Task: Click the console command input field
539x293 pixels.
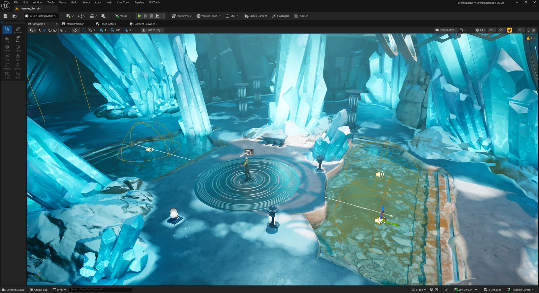Action: pos(100,290)
